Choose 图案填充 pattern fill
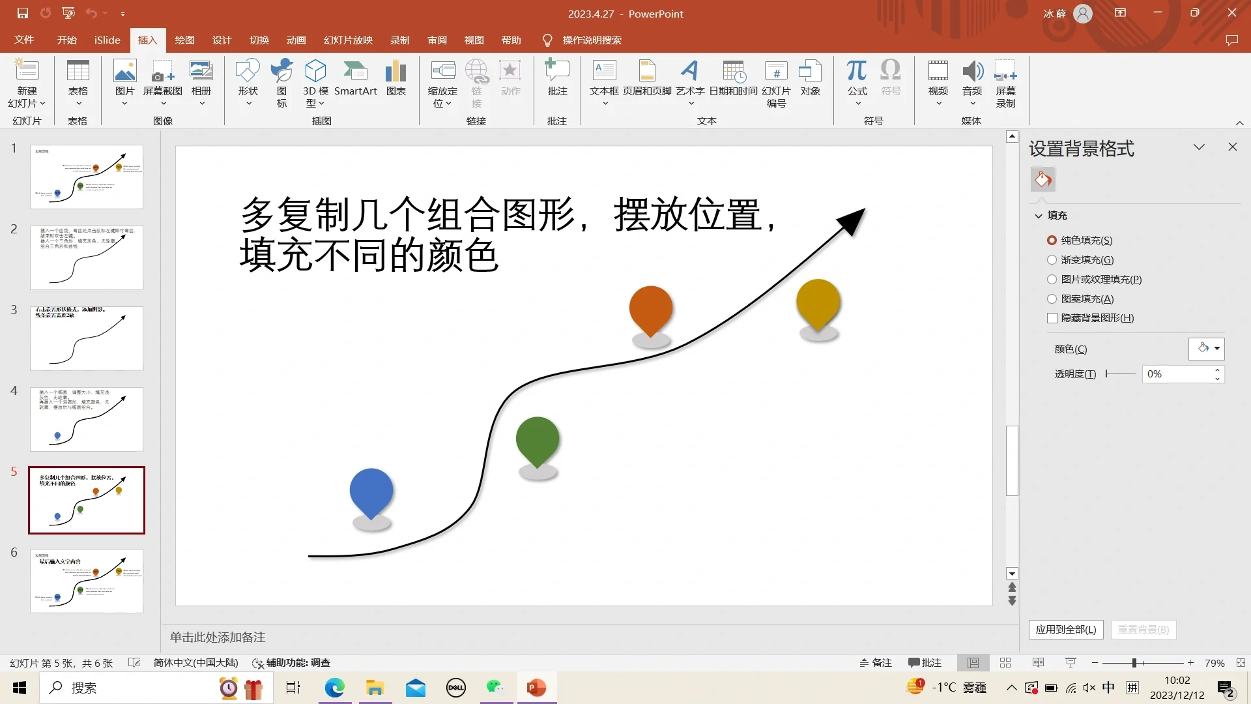 point(1053,299)
